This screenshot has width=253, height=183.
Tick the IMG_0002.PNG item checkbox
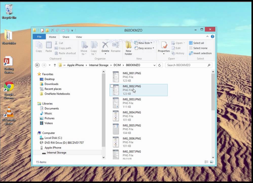click(x=112, y=86)
